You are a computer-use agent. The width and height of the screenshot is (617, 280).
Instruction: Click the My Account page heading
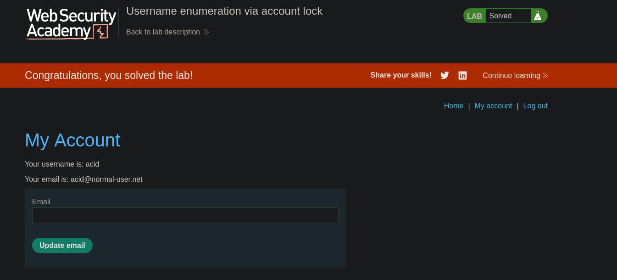pyautogui.click(x=72, y=140)
